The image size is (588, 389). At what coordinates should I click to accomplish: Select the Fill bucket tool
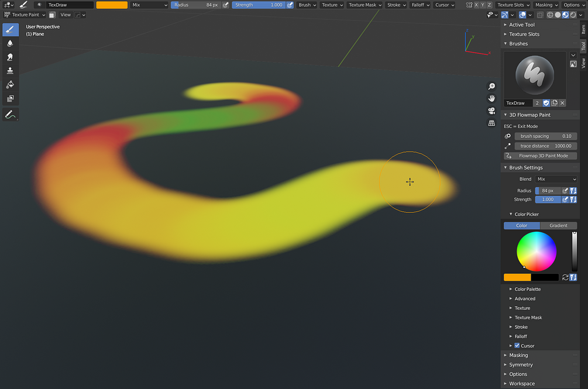10,84
